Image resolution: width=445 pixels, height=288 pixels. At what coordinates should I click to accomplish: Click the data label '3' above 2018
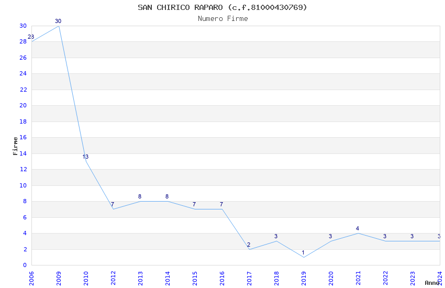click(276, 236)
